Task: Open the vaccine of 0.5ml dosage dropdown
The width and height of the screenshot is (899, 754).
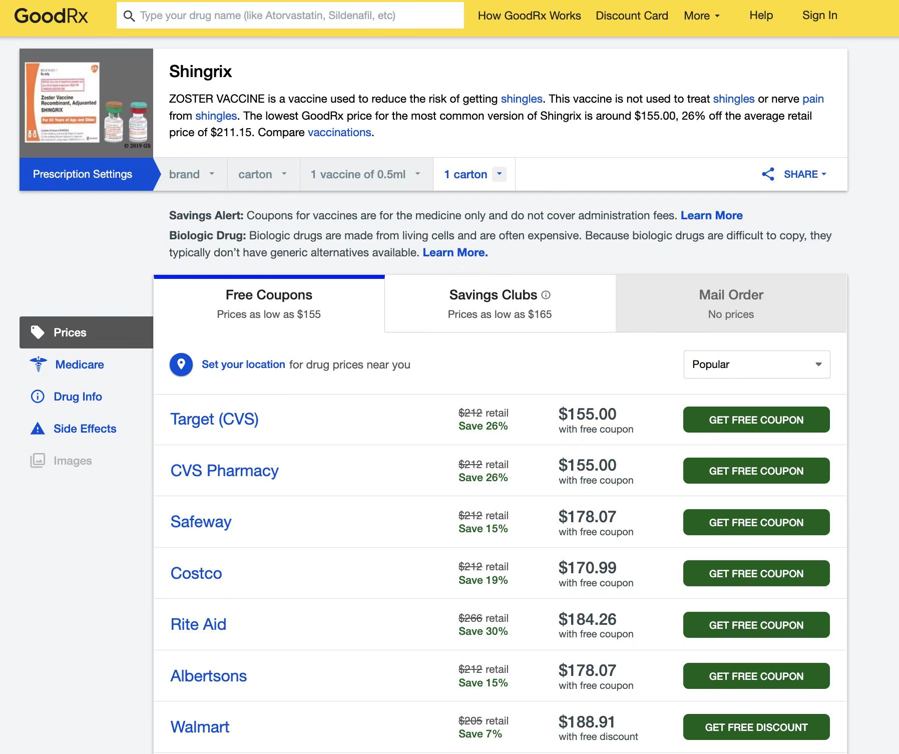Action: click(x=366, y=174)
